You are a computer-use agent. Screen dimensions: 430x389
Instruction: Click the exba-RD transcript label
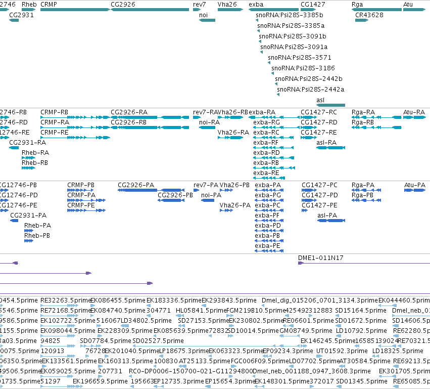pos(267,153)
